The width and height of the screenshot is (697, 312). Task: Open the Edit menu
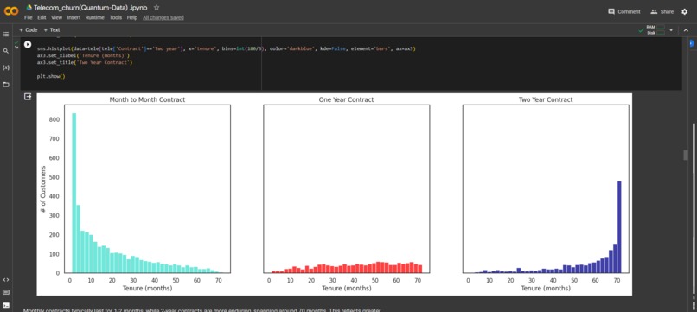click(42, 18)
